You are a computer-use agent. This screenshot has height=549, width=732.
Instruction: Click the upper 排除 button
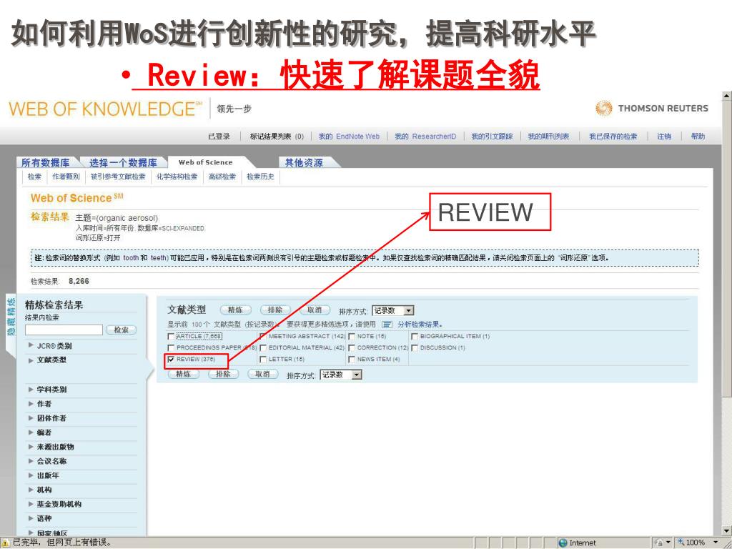pyautogui.click(x=275, y=310)
